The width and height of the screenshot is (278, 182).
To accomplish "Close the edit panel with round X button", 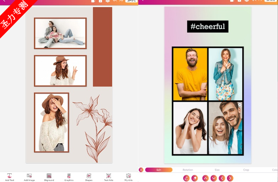I will [x=141, y=170].
